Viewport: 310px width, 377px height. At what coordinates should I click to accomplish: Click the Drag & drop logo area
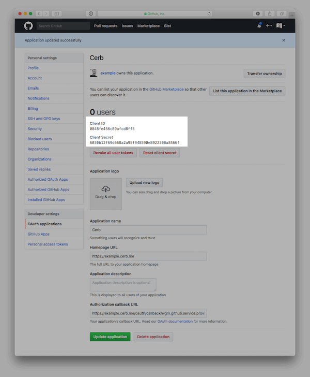tap(106, 194)
